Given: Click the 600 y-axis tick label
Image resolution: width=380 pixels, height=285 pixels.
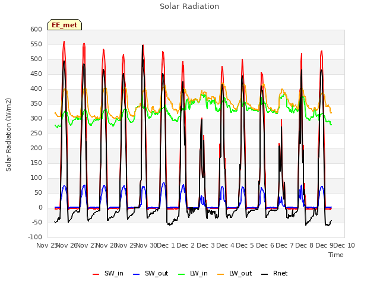Looking at the screenshot, I should coord(36,29).
